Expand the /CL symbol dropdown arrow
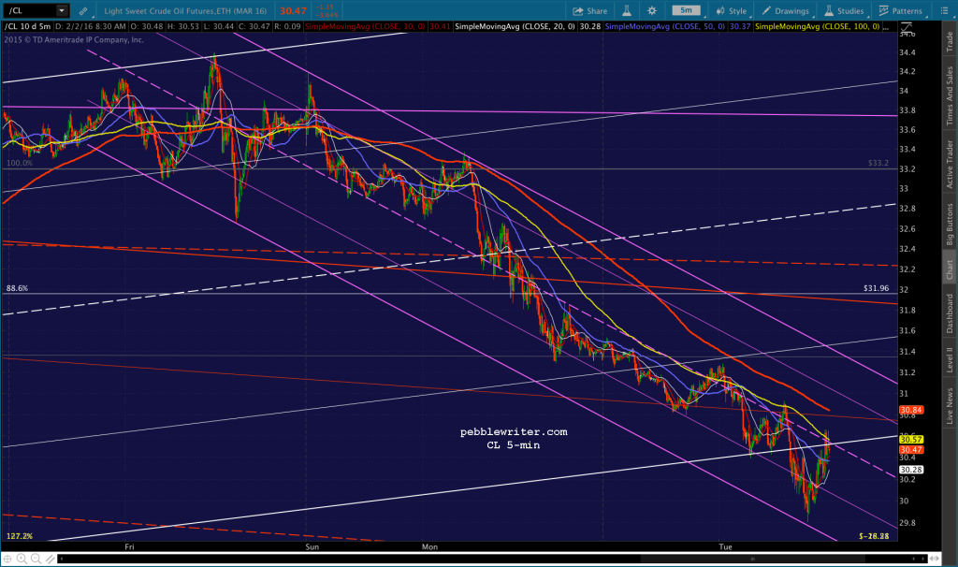Viewport: 958px width, 567px height. (62, 10)
